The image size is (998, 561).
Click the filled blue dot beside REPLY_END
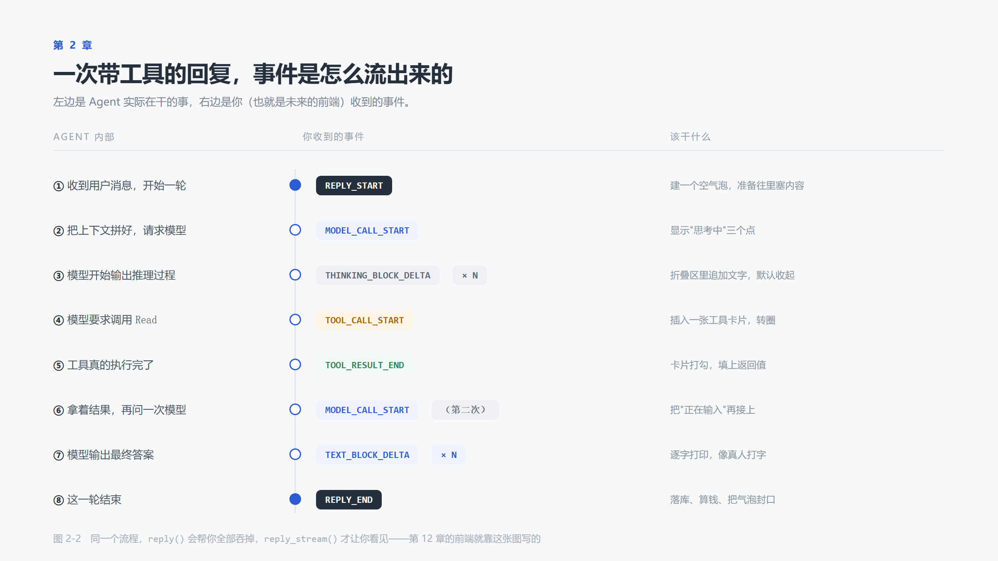(295, 499)
